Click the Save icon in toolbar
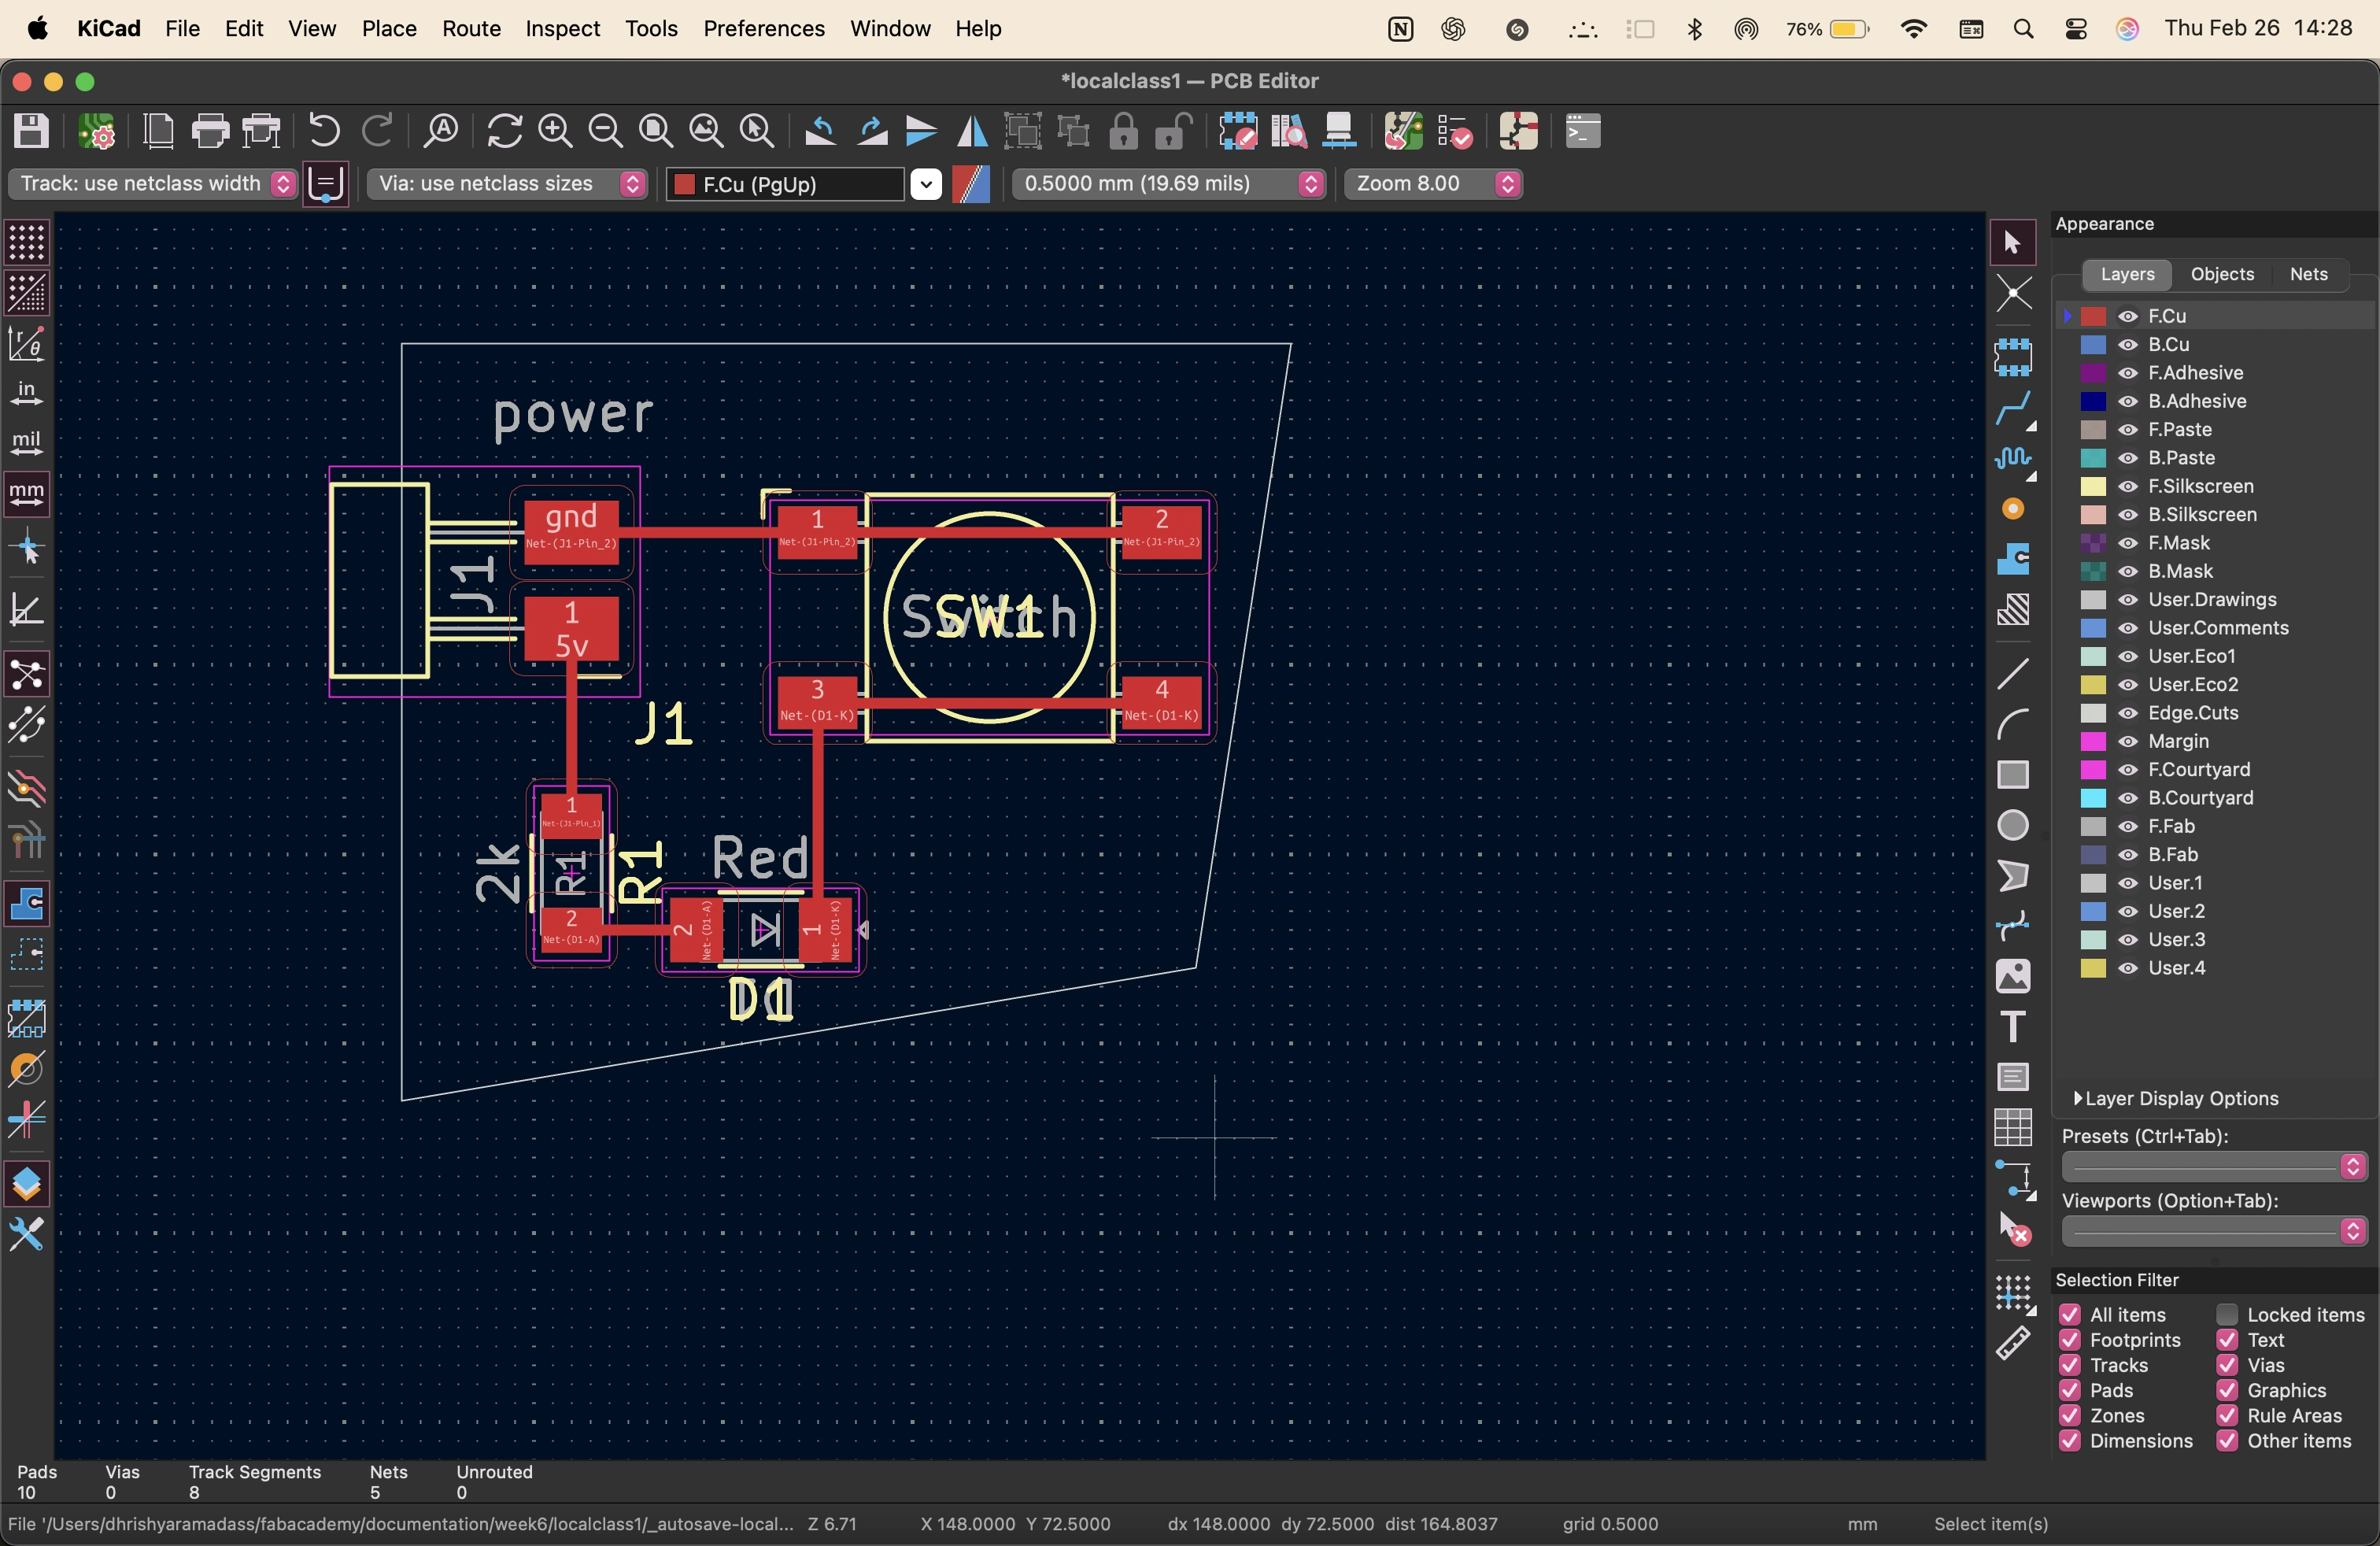 (31, 131)
